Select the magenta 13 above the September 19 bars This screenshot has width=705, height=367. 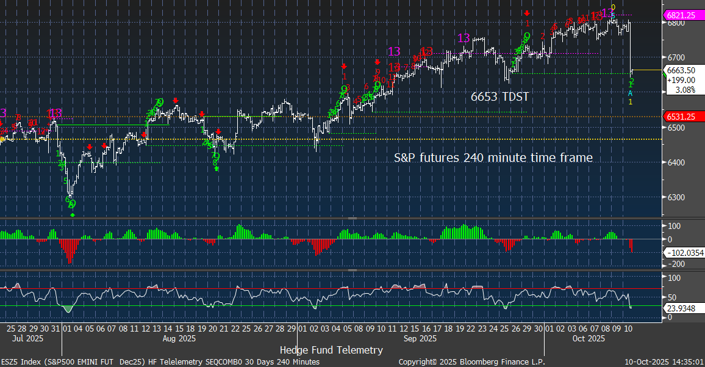[x=463, y=38]
